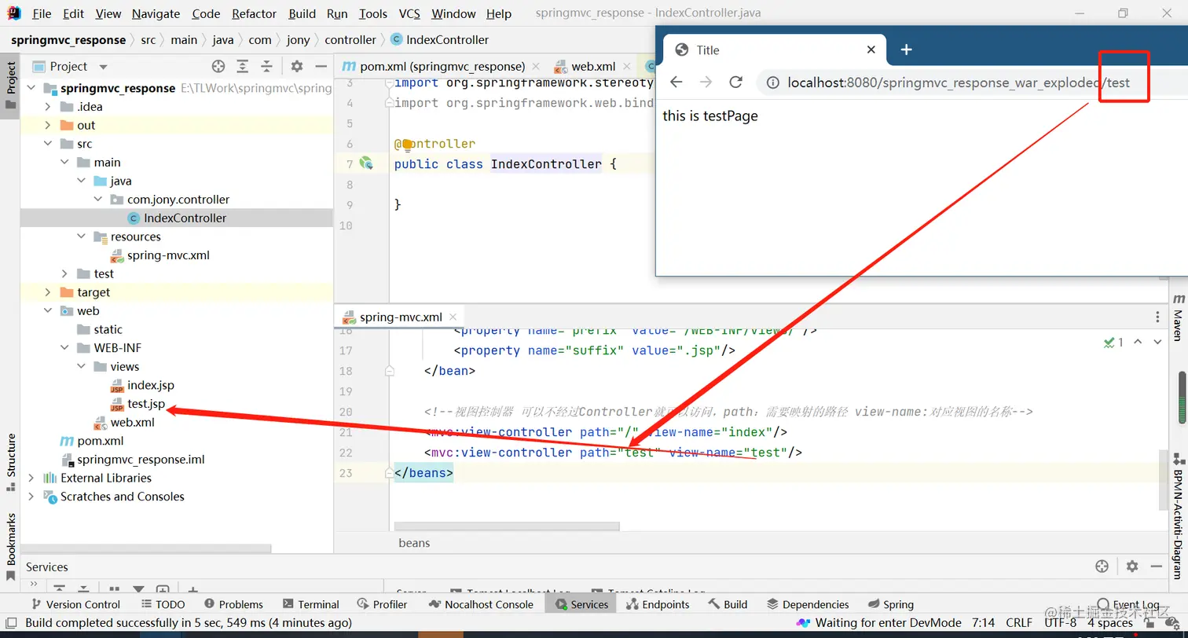Open the Navigate menu
The width and height of the screenshot is (1188, 638).
coord(156,13)
